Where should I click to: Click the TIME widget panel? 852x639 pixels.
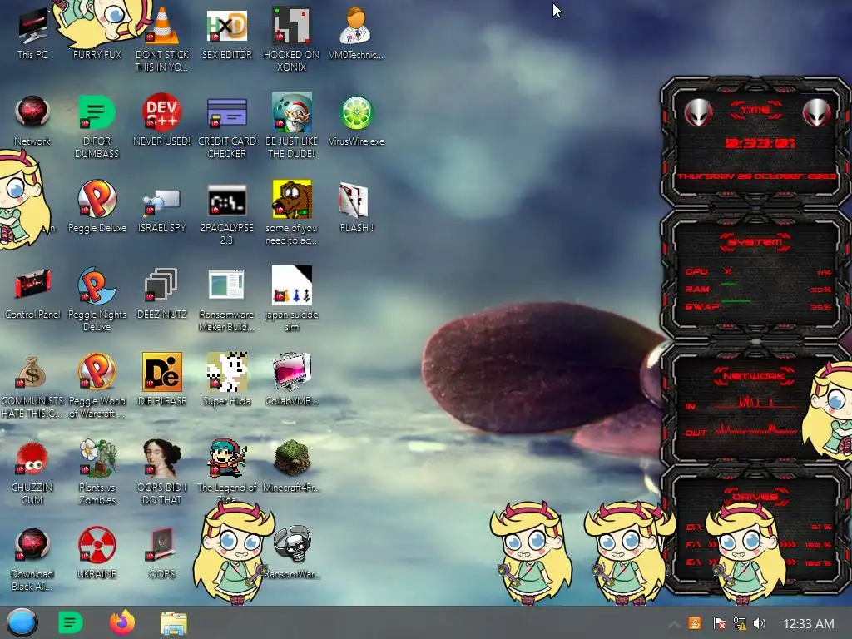coord(755,141)
